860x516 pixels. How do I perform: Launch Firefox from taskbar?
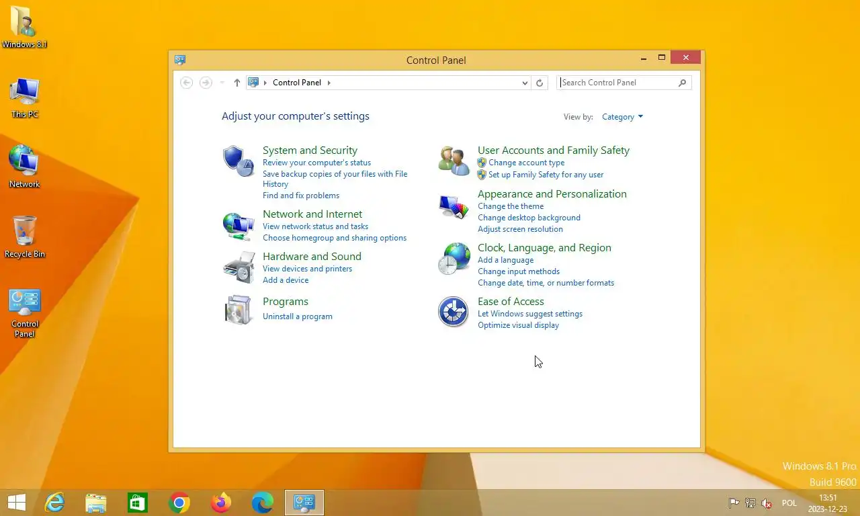click(221, 503)
